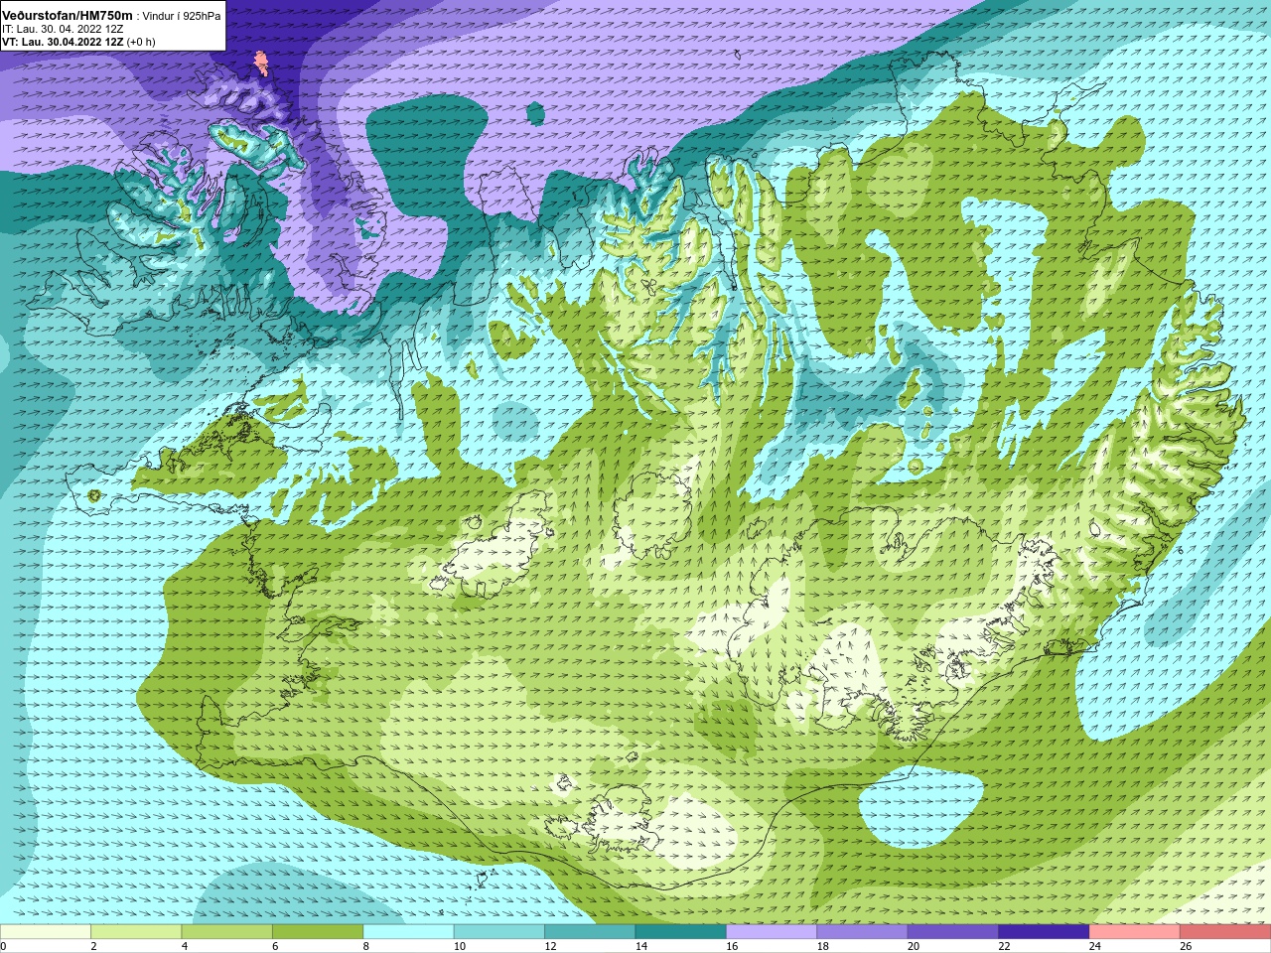
Task: Click the dark indigo 22–24 legend swatch
Action: point(1044,932)
